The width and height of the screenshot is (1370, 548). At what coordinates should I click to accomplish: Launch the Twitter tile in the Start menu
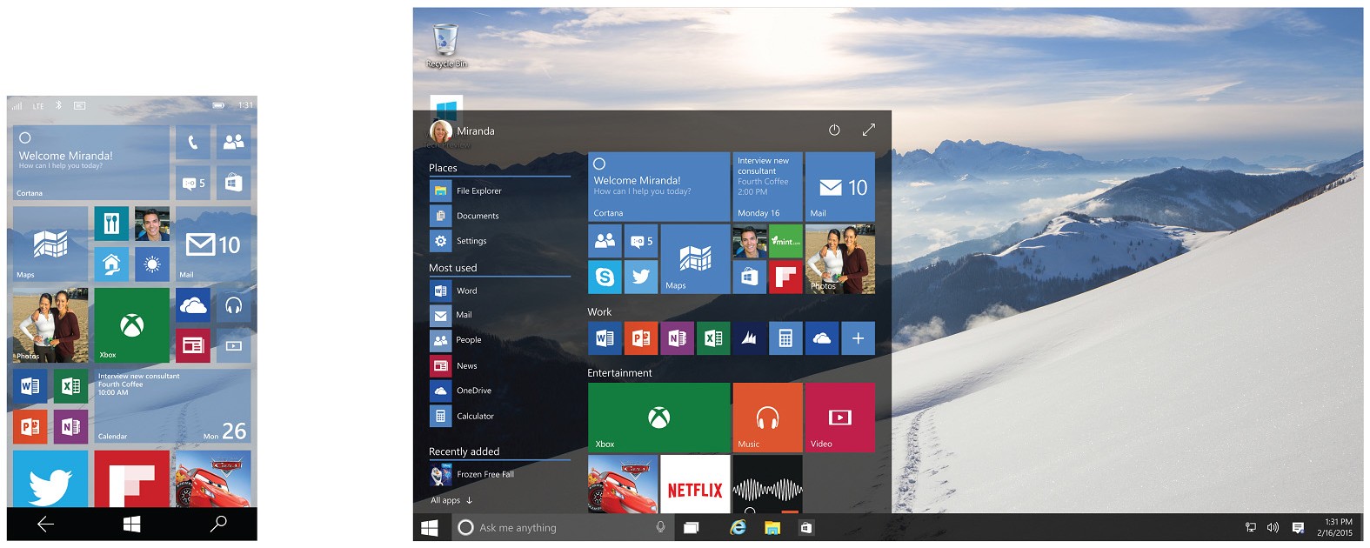click(641, 277)
